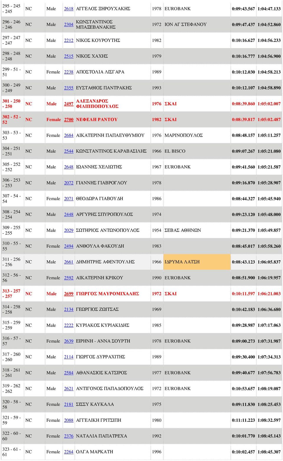Open red bib number 2497 link

[x=69, y=104]
